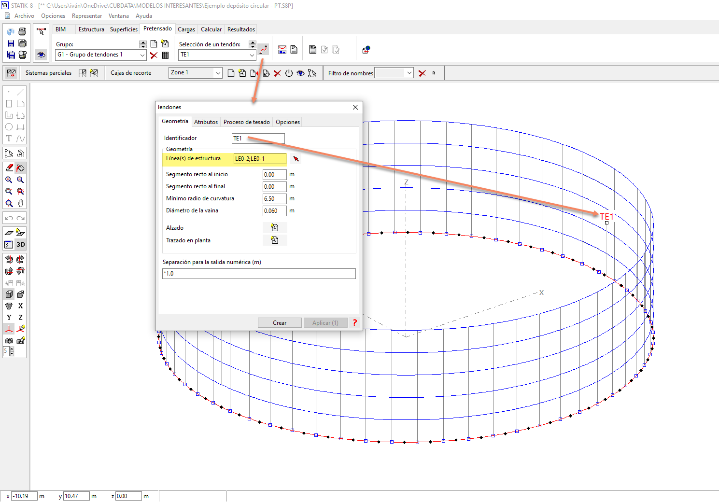
Task: Click the red axes display icon
Action: [x=9, y=329]
